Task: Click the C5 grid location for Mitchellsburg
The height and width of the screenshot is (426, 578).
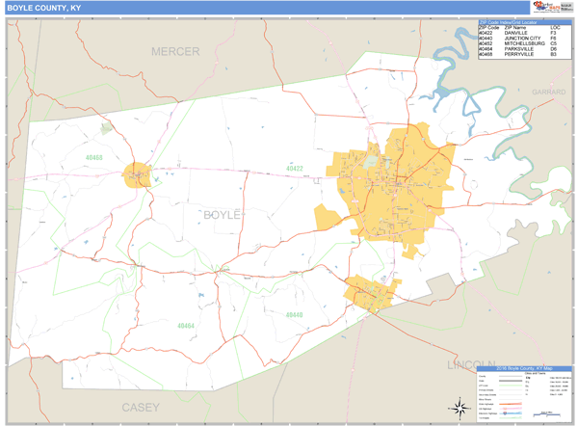Action: (x=553, y=43)
